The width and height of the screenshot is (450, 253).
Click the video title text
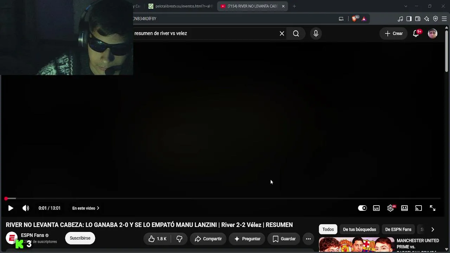[149, 225]
